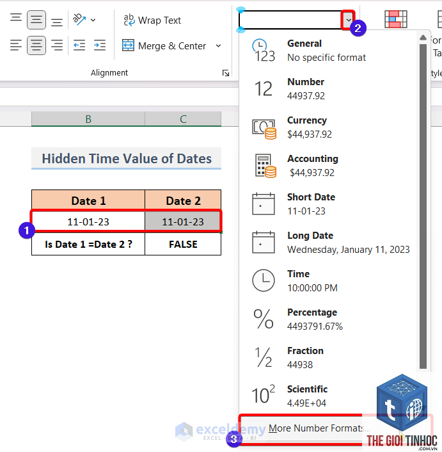Viewport: 442px width, 452px height.
Task: Click the Conditional Formatting icon
Action: (x=396, y=19)
